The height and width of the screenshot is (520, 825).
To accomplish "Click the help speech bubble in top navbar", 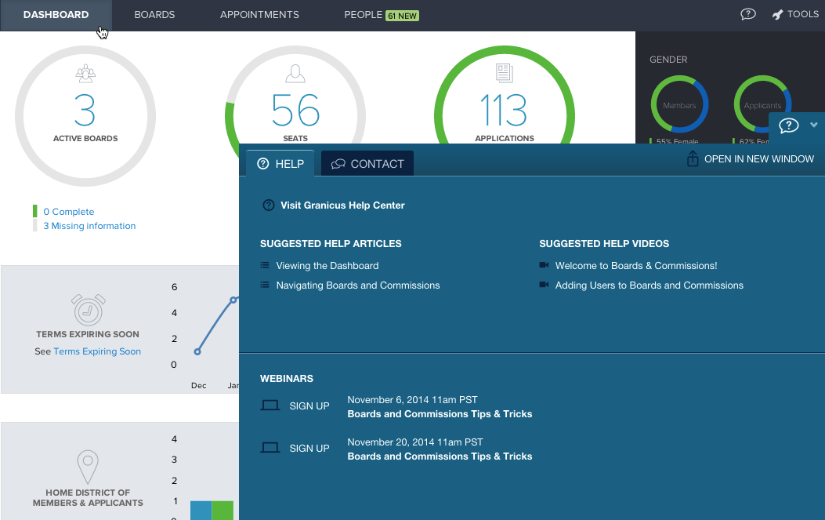I will click(747, 14).
